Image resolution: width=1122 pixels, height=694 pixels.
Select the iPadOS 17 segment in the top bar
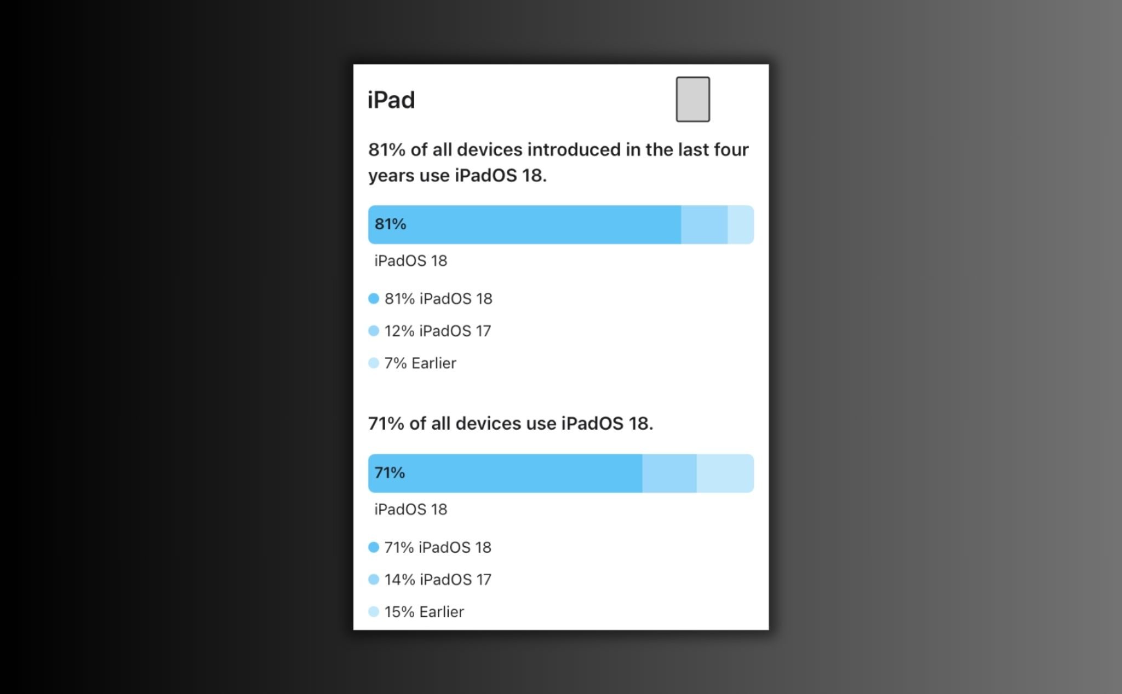704,224
